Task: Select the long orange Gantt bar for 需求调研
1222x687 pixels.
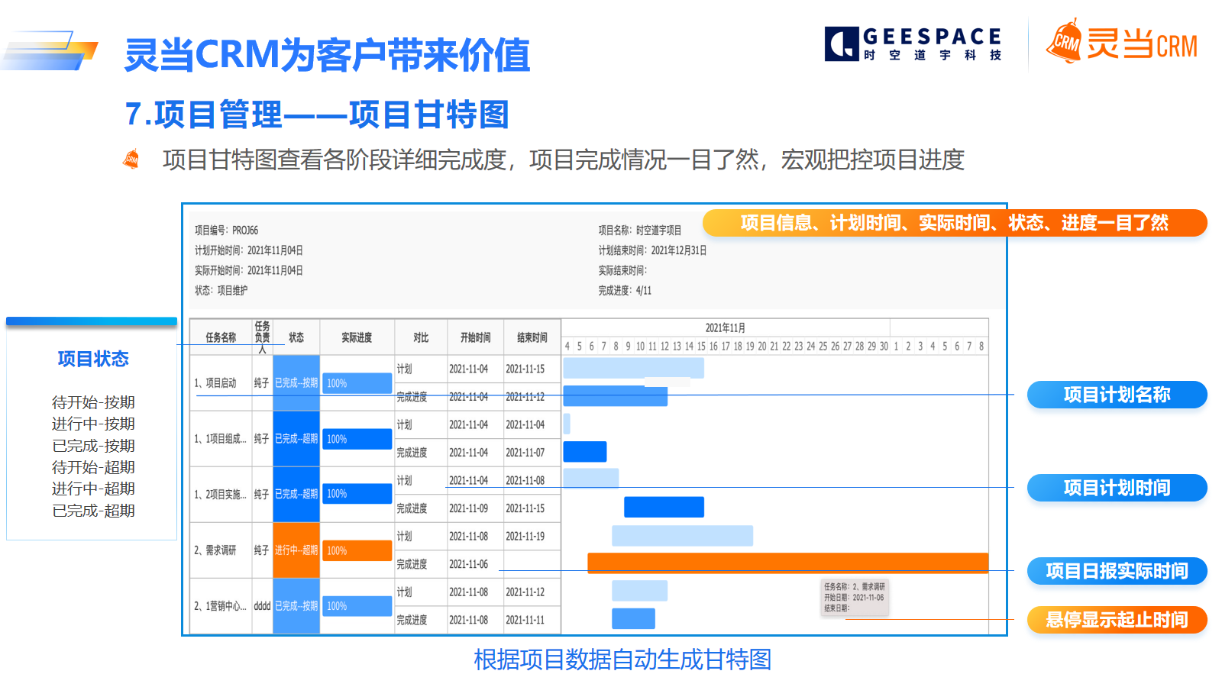Action: (x=787, y=563)
